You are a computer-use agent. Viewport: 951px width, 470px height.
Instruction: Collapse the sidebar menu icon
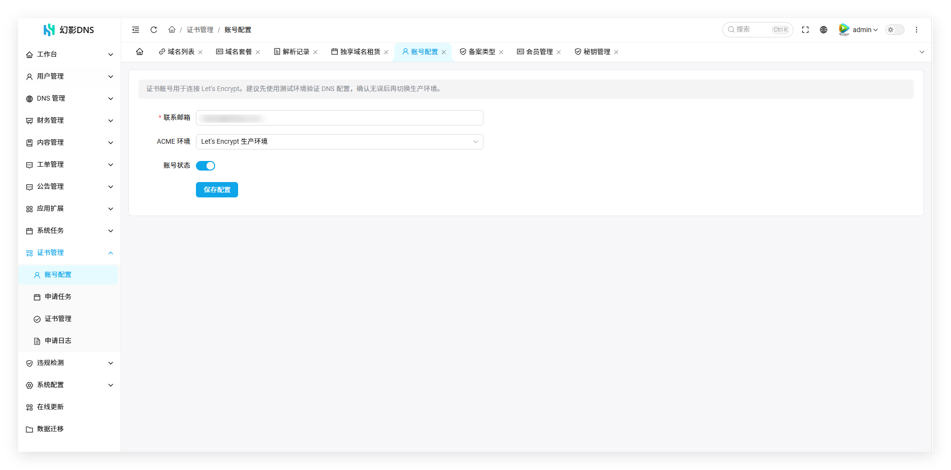point(136,30)
